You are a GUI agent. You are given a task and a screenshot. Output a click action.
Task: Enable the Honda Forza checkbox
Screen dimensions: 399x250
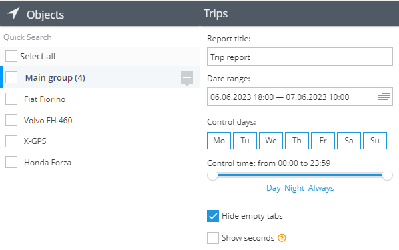[x=11, y=162]
